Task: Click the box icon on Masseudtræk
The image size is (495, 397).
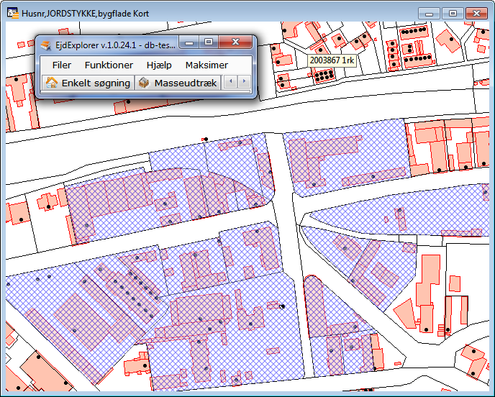Action: (x=144, y=83)
